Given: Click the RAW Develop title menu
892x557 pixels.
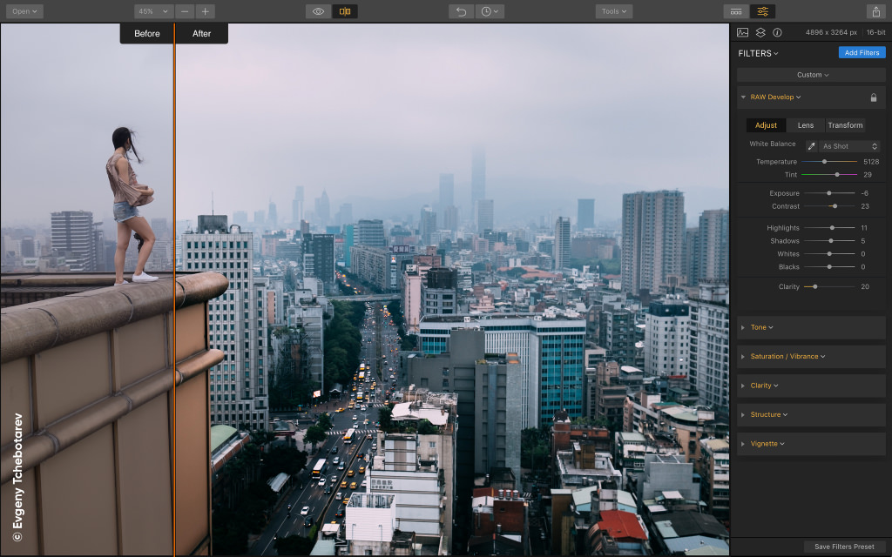Looking at the screenshot, I should pos(775,97).
